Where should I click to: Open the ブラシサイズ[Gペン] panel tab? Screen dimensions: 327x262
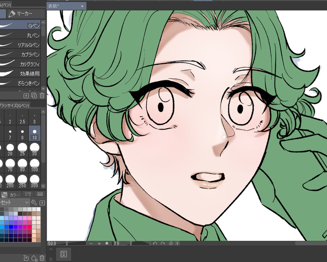[14, 105]
